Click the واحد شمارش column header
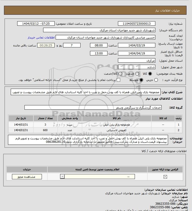This screenshot has width=192, height=211. (70, 118)
